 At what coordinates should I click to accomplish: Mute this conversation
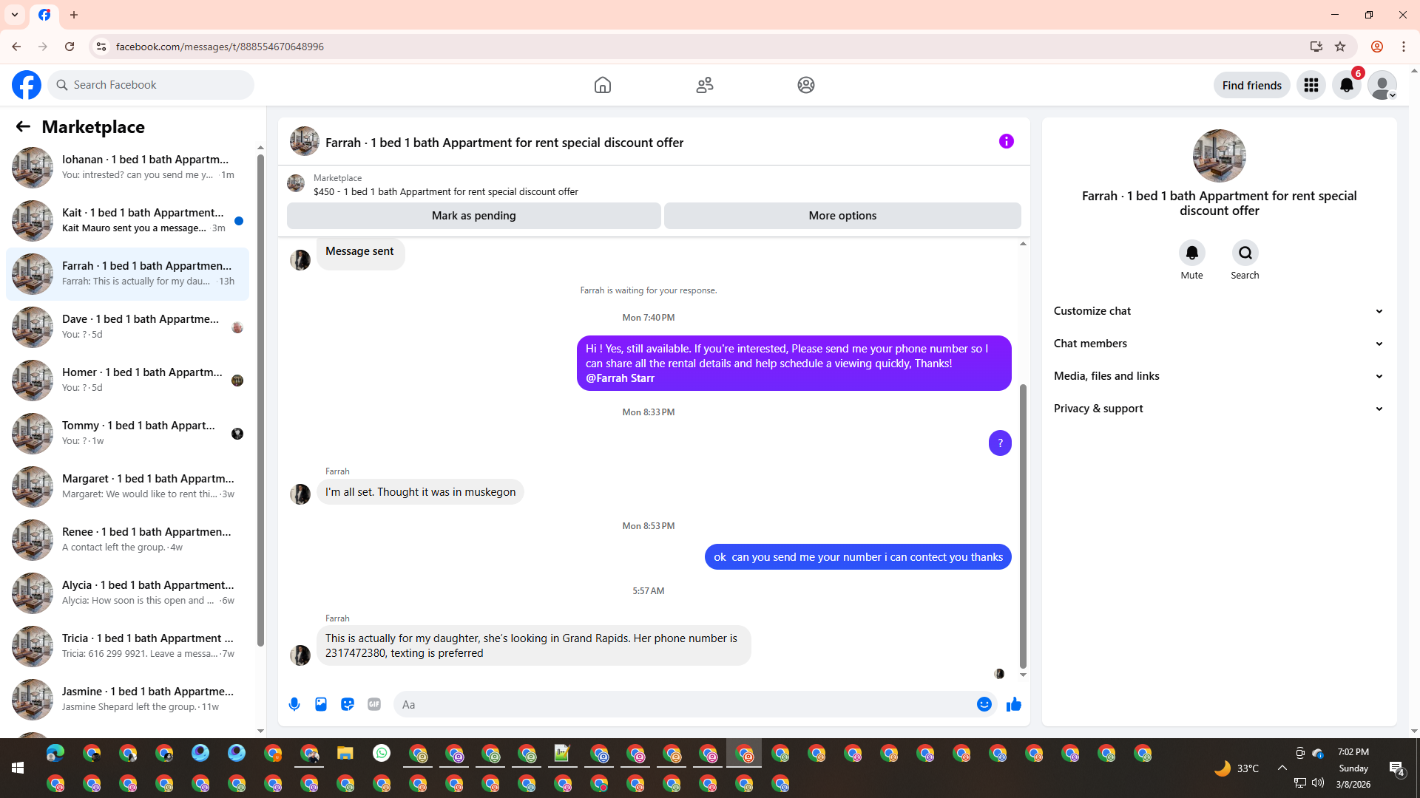click(x=1191, y=253)
